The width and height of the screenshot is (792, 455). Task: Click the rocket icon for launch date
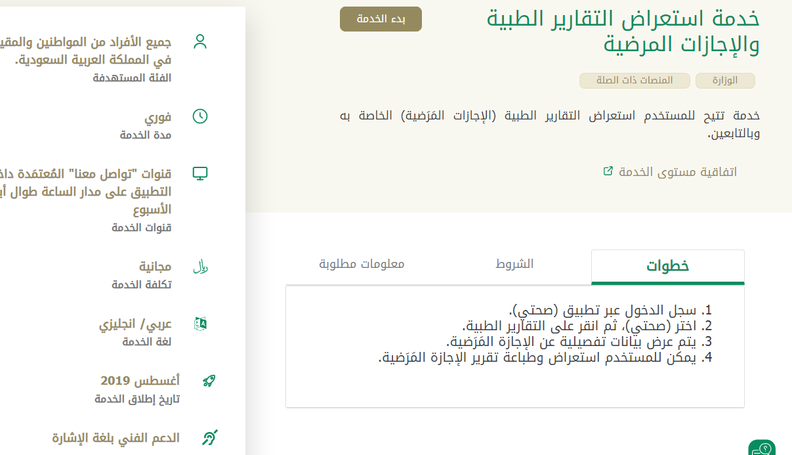[x=209, y=381]
